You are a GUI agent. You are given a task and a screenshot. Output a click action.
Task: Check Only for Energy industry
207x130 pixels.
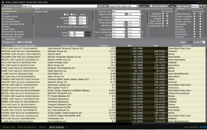click(194, 27)
